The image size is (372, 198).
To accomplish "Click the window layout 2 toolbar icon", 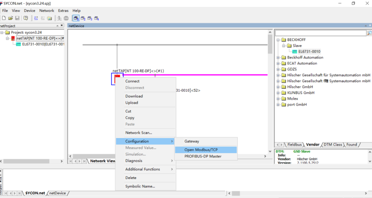I will 83,18.
